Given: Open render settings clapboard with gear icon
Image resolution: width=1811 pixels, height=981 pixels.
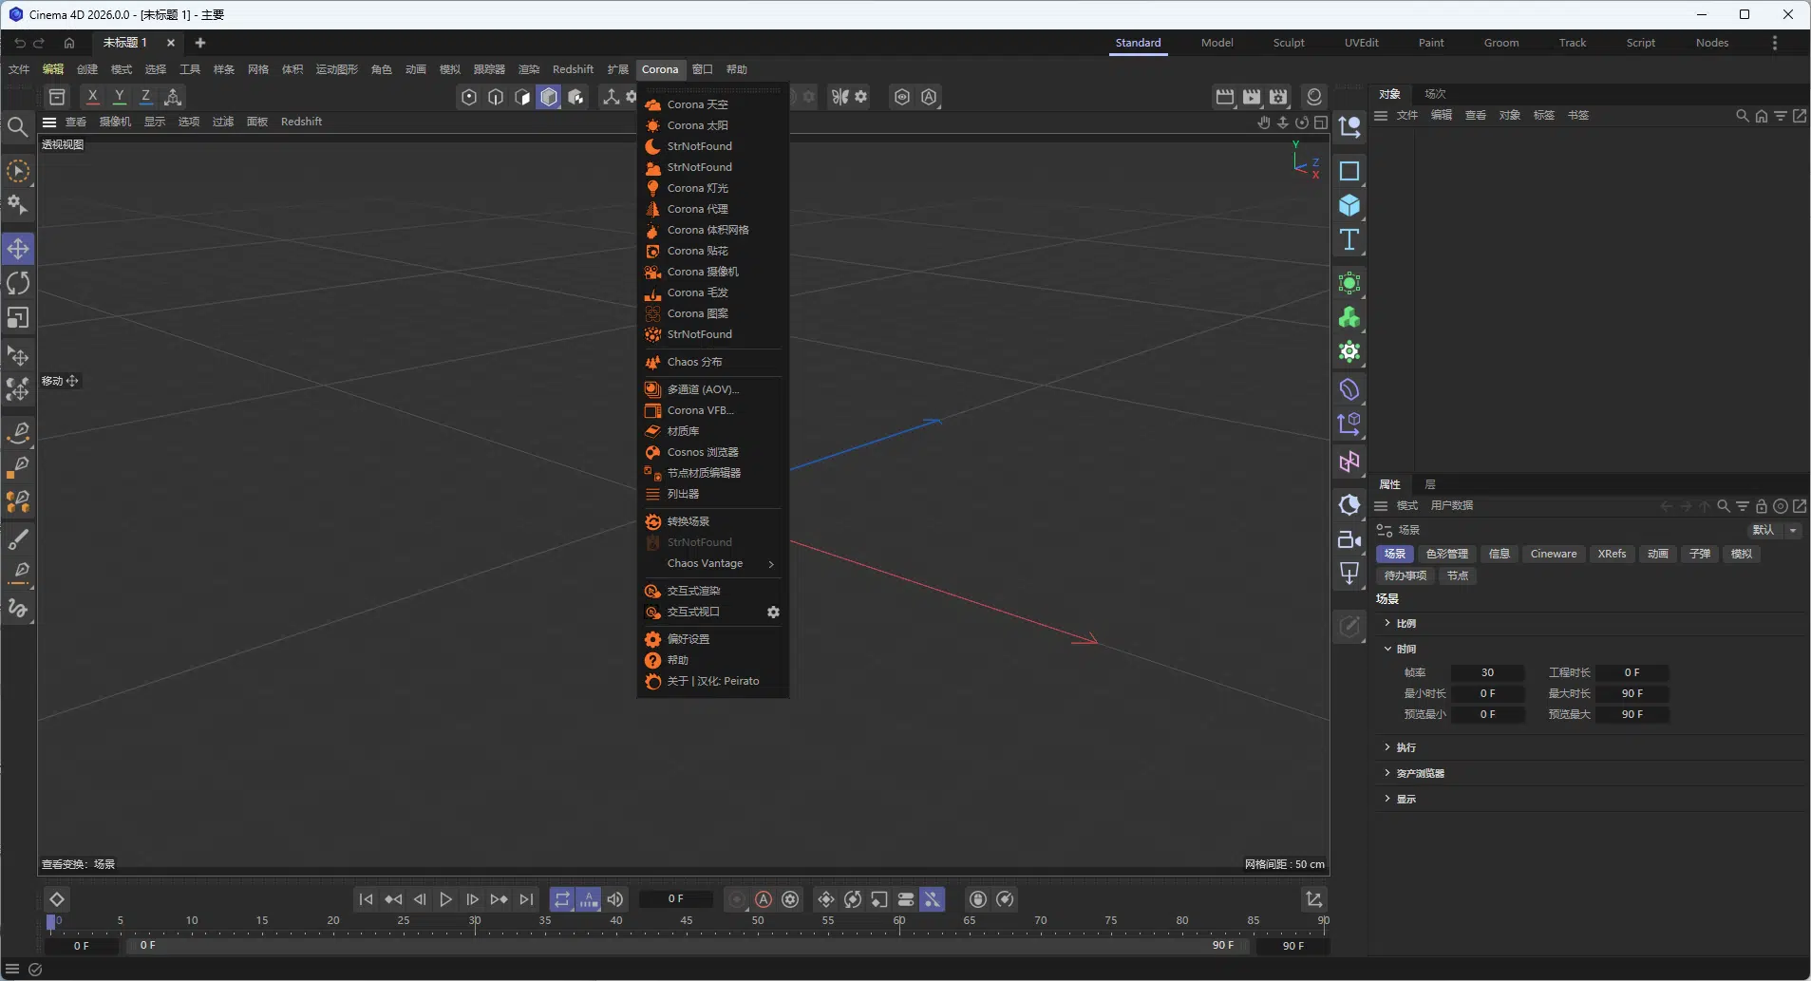Looking at the screenshot, I should coord(1278,97).
